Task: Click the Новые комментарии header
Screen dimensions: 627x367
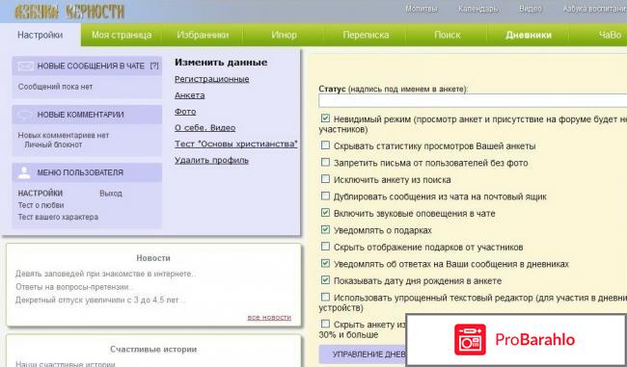Action: (x=87, y=115)
